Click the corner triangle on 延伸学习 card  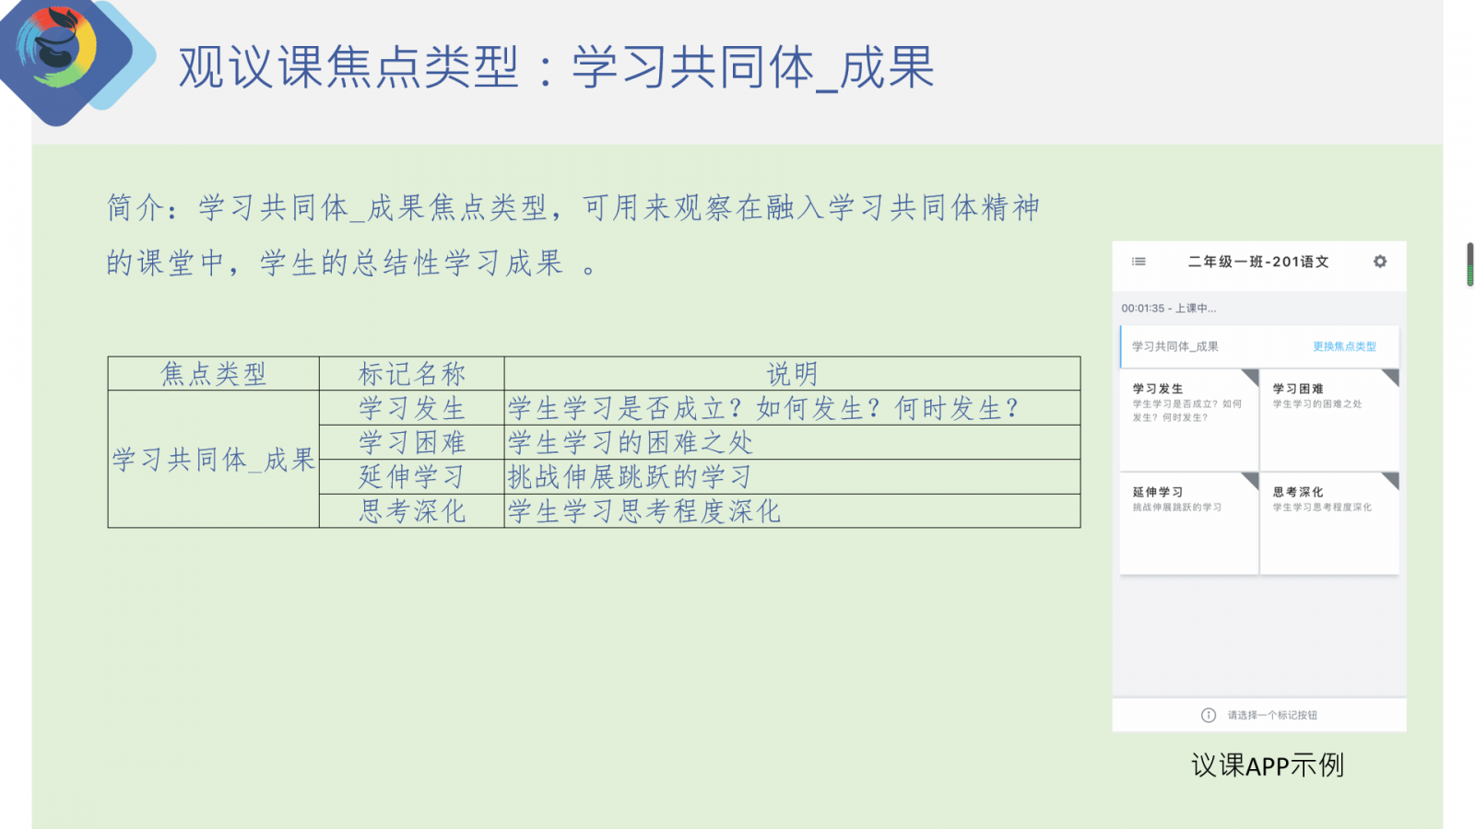(1251, 479)
